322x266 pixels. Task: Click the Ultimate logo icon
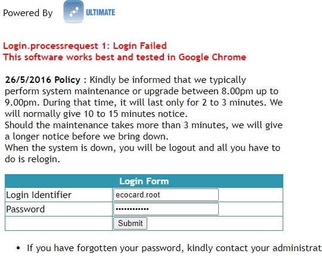pyautogui.click(x=73, y=11)
